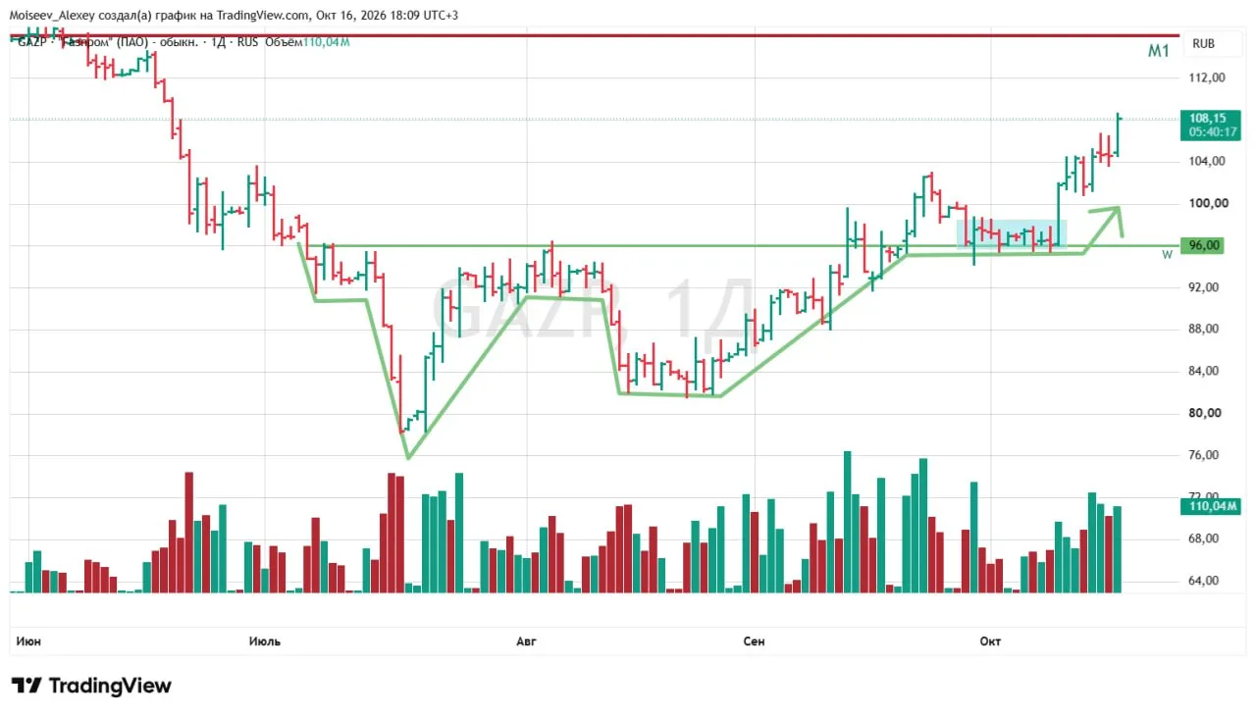Click the volume value "110,04M" in the legend

pos(327,42)
